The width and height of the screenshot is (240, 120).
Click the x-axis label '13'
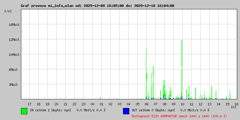(209, 104)
